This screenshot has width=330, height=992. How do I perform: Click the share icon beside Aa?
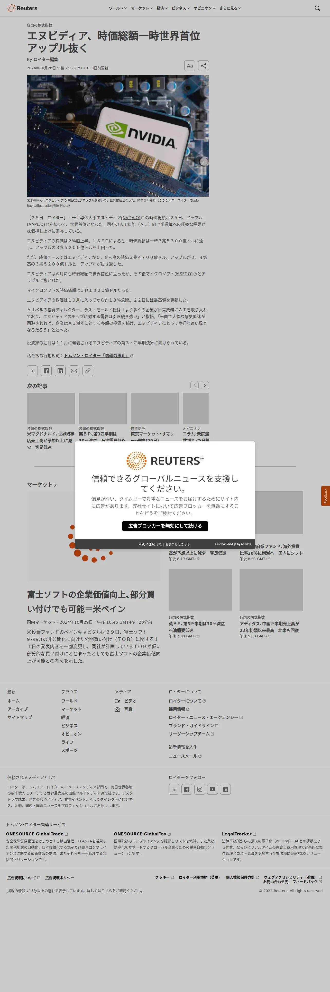(204, 66)
